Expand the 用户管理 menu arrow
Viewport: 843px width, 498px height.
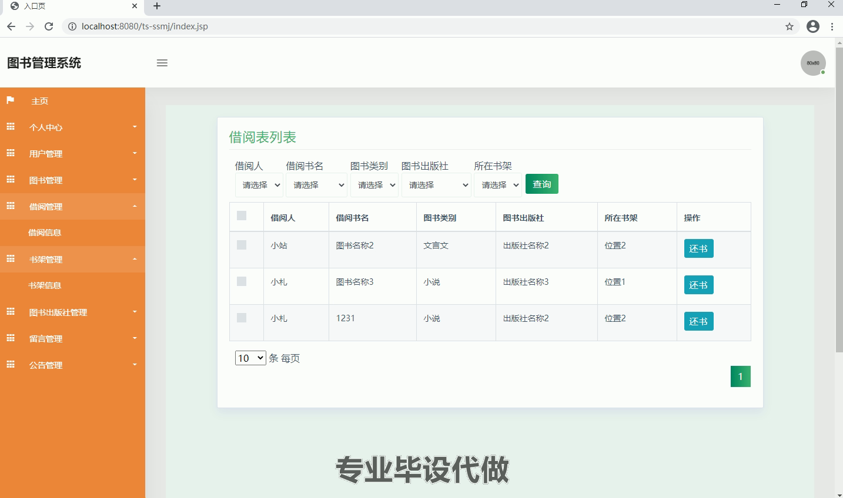click(x=135, y=153)
